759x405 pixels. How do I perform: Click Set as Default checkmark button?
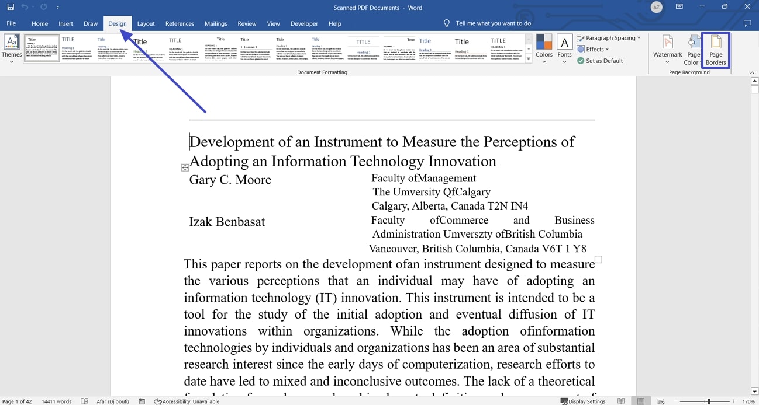[x=600, y=61]
